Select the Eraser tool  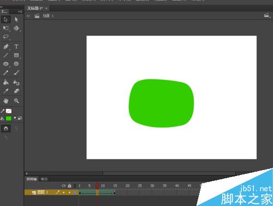16,91
